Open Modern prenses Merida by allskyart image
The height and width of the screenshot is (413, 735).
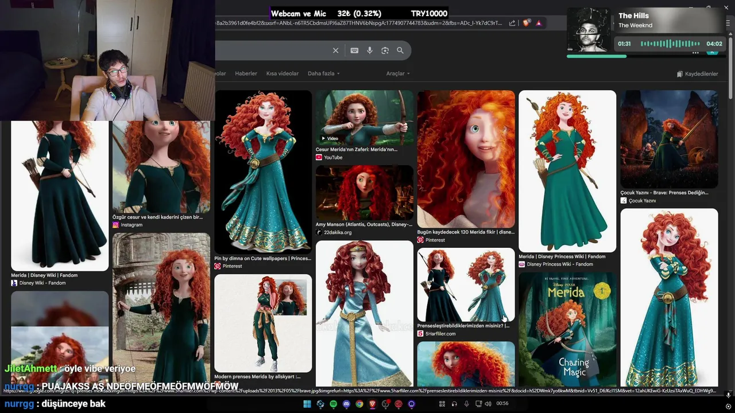(x=263, y=323)
